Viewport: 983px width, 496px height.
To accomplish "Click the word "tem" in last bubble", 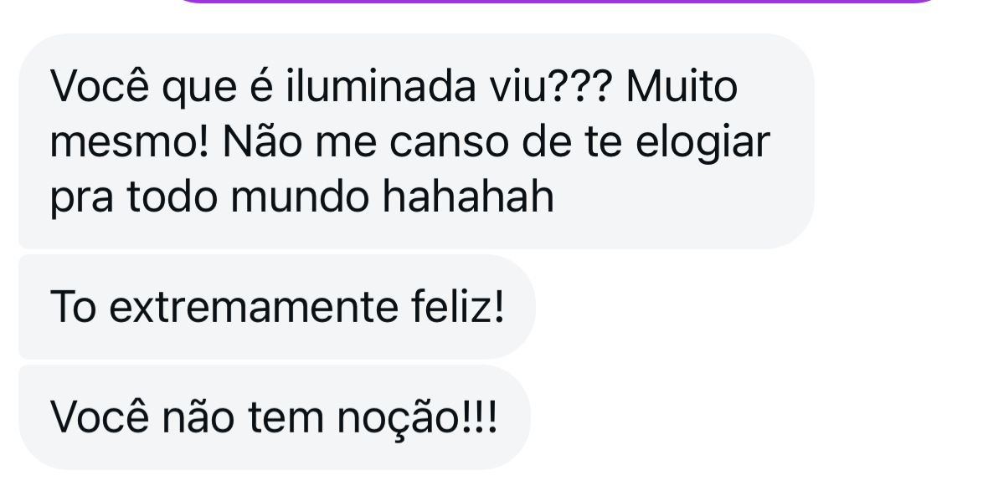I will point(286,418).
